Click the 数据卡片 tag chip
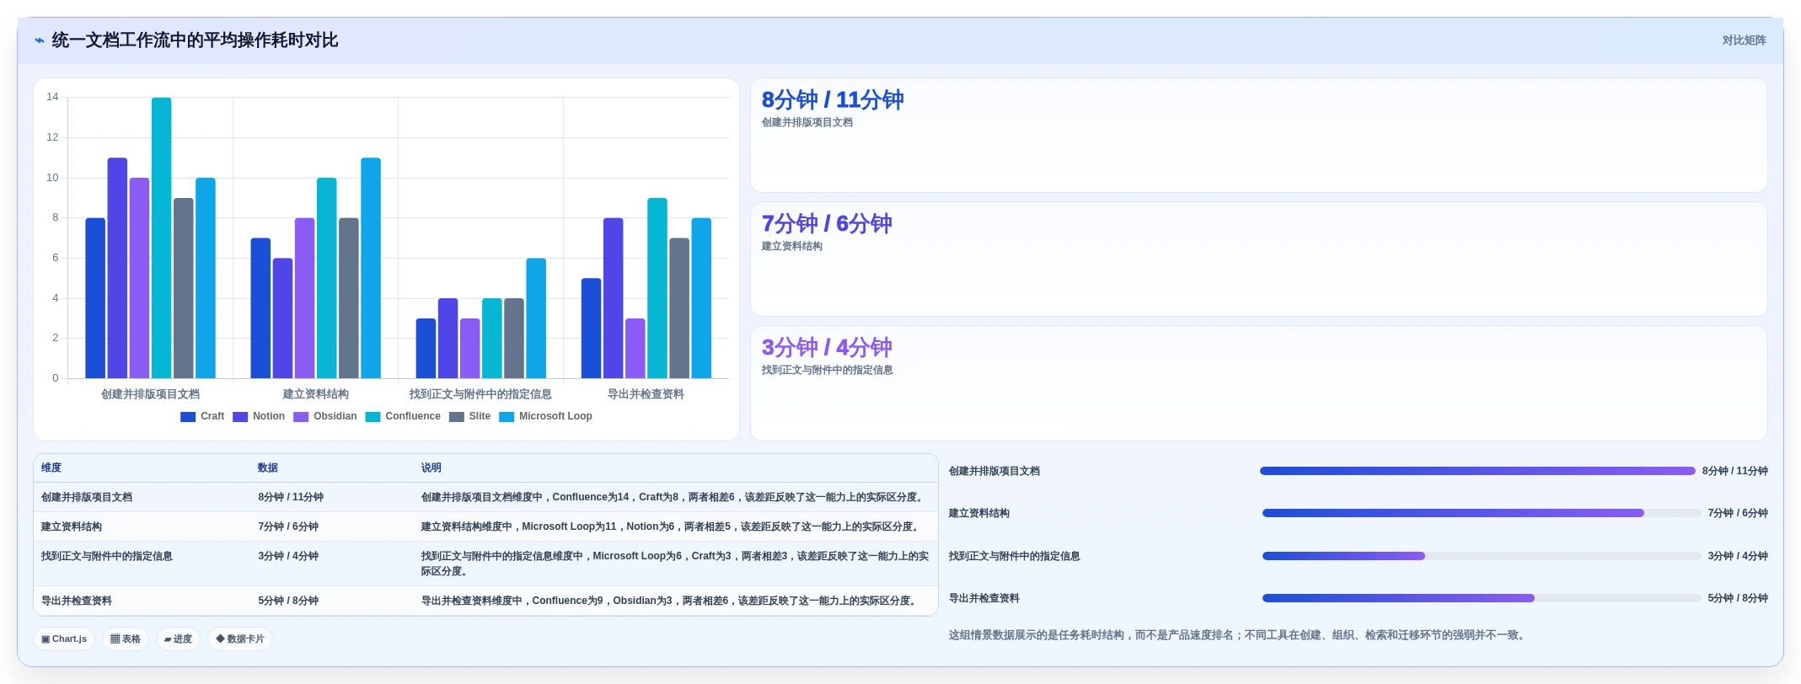Image resolution: width=1801 pixels, height=684 pixels. (x=240, y=639)
